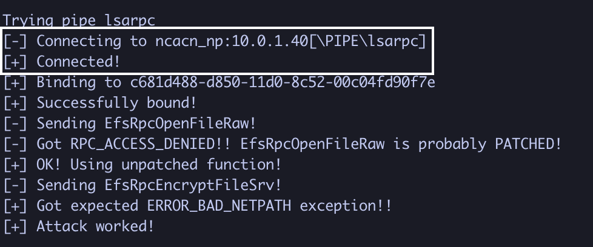This screenshot has height=247, width=593.
Task: Click the word 'PATCHED!' in output
Action: [x=528, y=144]
